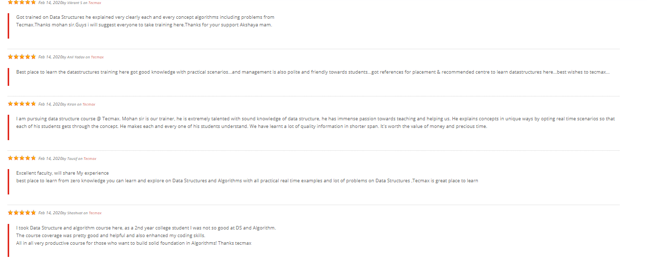Click the review text starting "Got trained on Data Structures"
The width and height of the screenshot is (647, 262).
145,21
